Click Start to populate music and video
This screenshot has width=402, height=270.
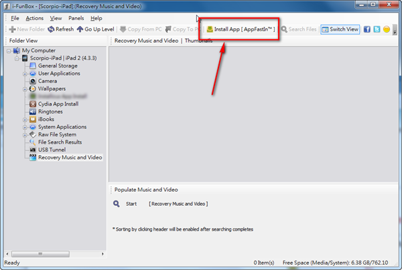point(131,204)
